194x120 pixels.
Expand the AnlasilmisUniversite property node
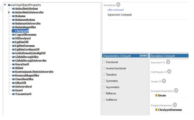pyautogui.click(x=9, y=12)
